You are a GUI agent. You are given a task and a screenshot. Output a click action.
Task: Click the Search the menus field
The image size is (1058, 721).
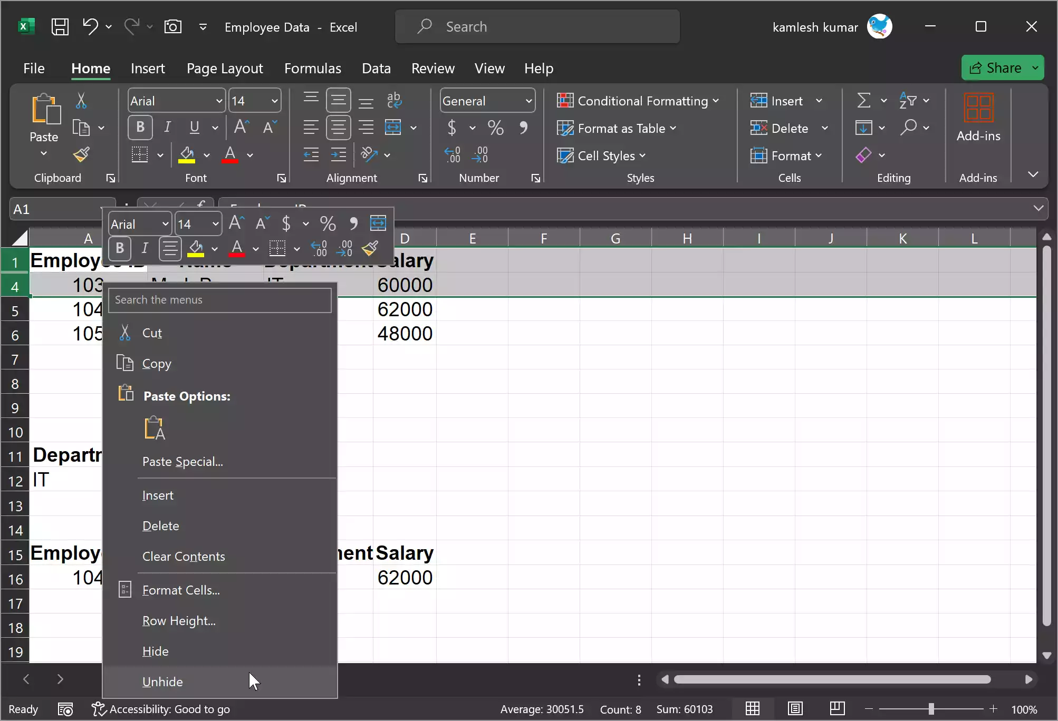220,300
